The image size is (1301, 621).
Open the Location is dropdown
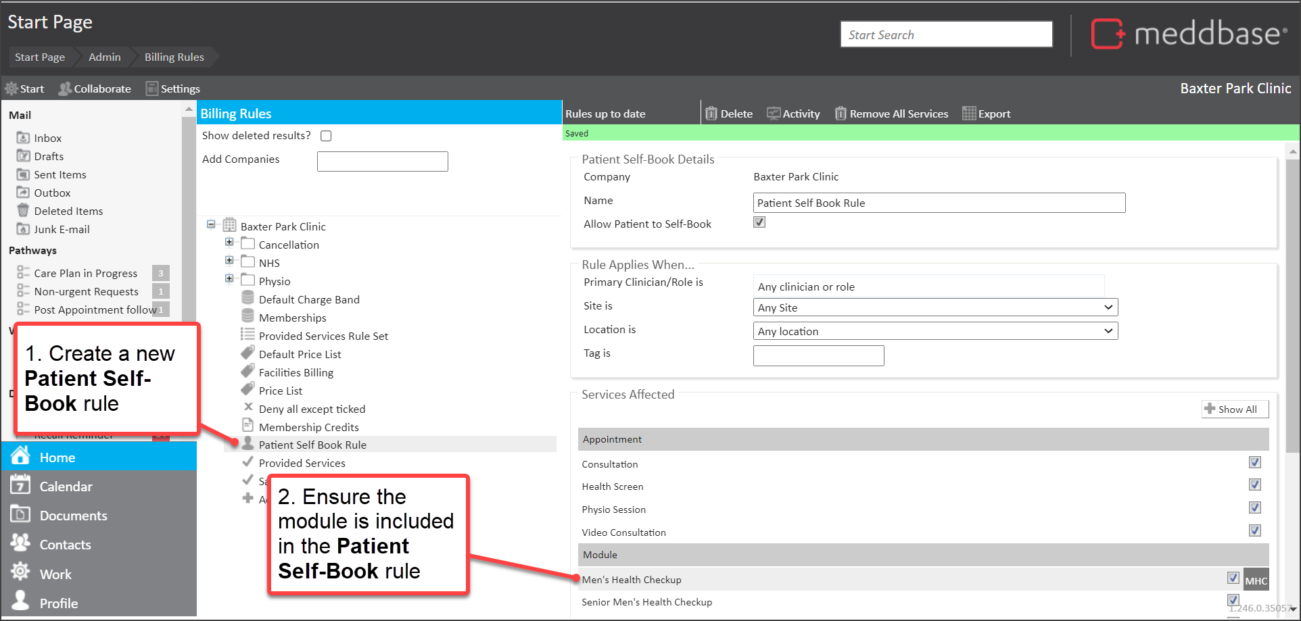pyautogui.click(x=935, y=331)
